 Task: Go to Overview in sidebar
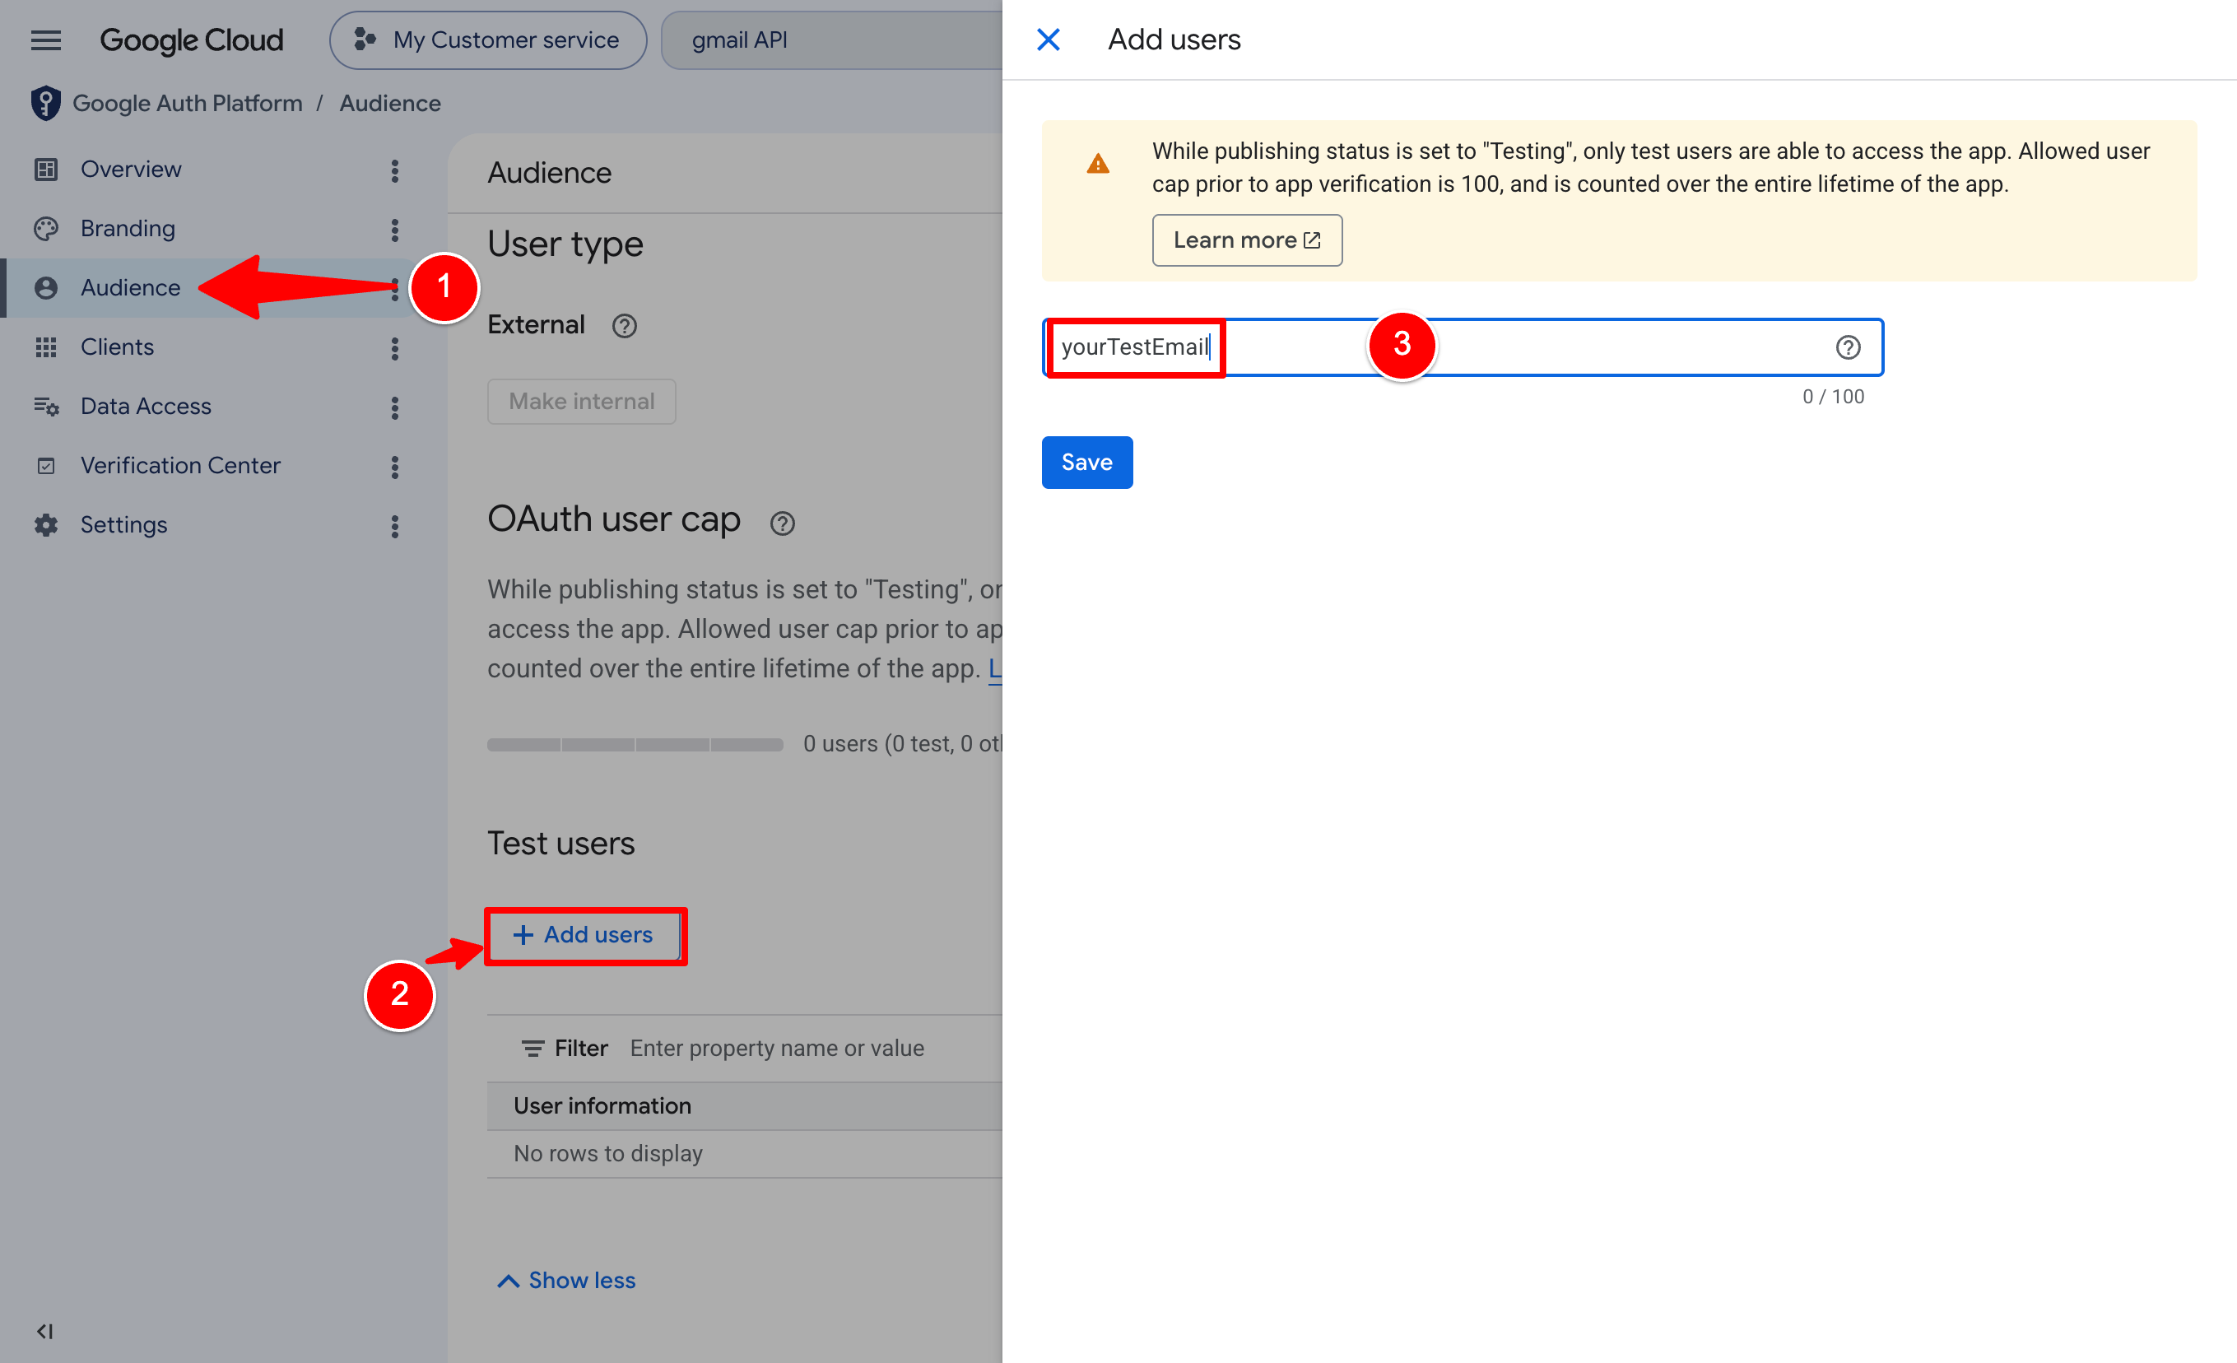point(131,170)
